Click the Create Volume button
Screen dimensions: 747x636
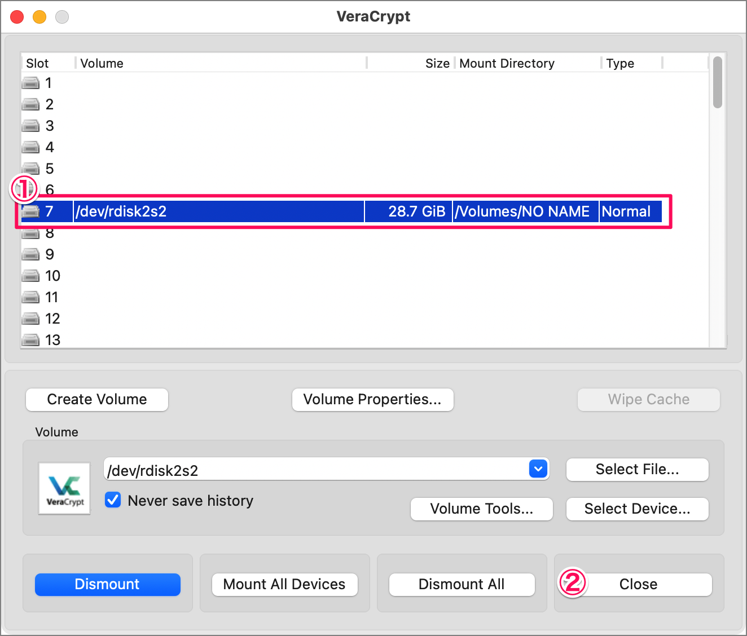96,399
